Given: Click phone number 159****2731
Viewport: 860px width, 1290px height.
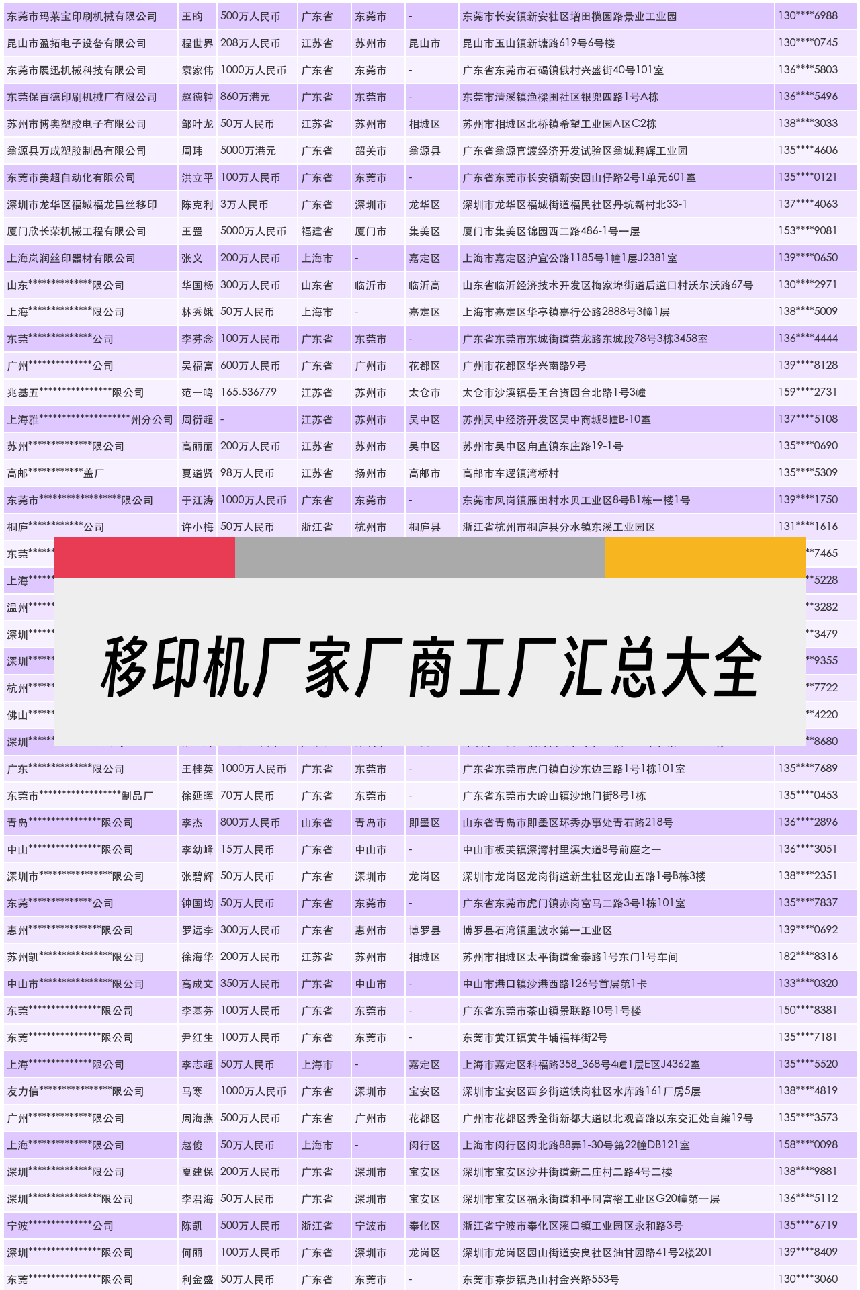Looking at the screenshot, I should pyautogui.click(x=808, y=392).
